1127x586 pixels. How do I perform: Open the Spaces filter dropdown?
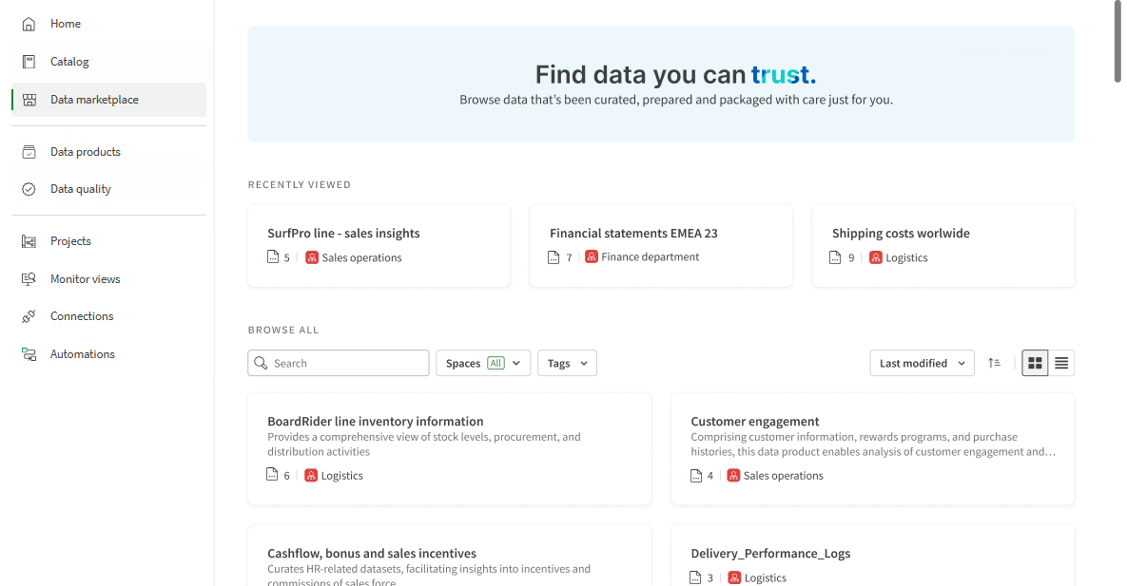[x=483, y=363]
